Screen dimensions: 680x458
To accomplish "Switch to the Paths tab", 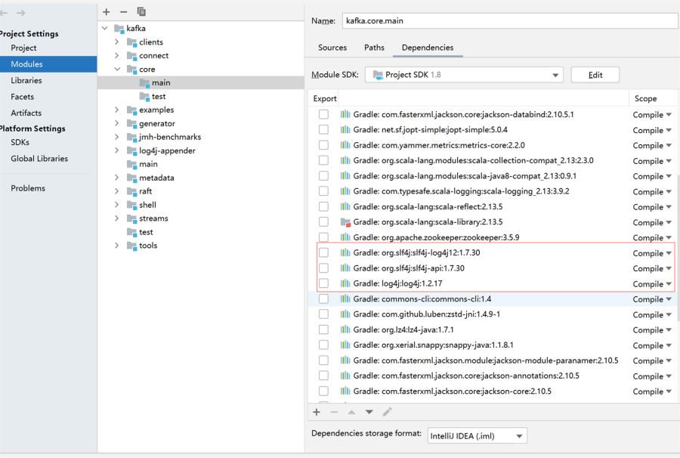I will pos(374,48).
